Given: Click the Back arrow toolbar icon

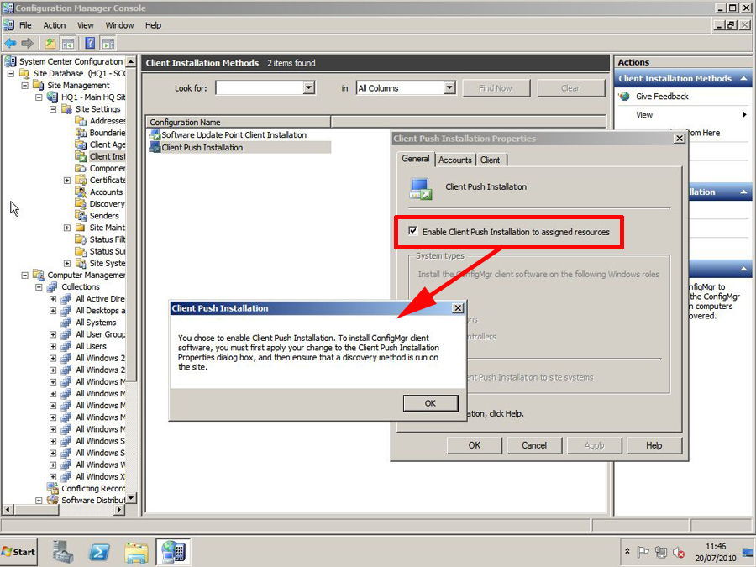Looking at the screenshot, I should (11, 44).
